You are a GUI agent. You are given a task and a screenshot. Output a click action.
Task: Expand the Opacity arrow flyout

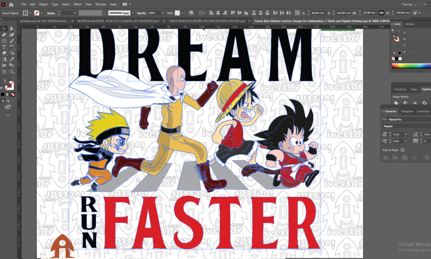coord(163,13)
